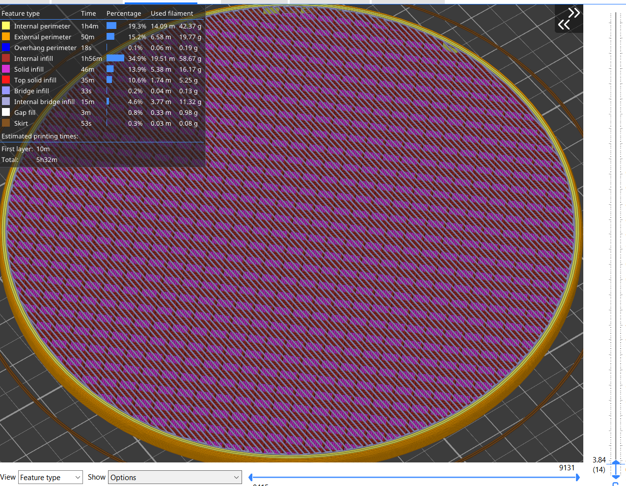Click the white Gap fill legend icon

click(x=6, y=112)
